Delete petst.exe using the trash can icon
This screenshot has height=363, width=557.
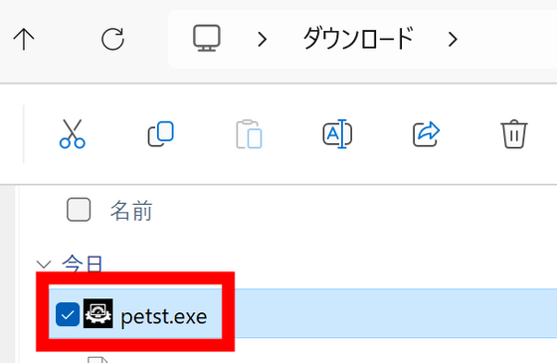pos(513,134)
